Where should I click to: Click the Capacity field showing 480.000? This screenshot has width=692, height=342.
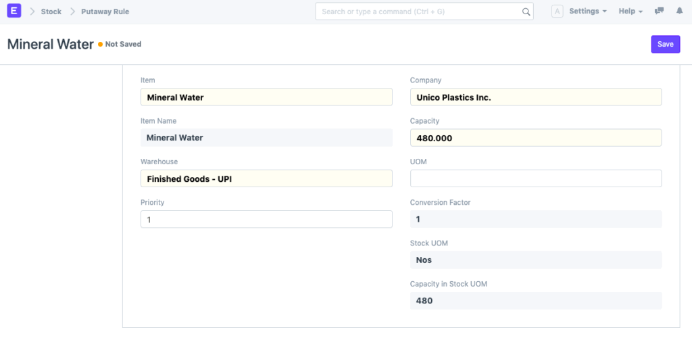click(535, 138)
